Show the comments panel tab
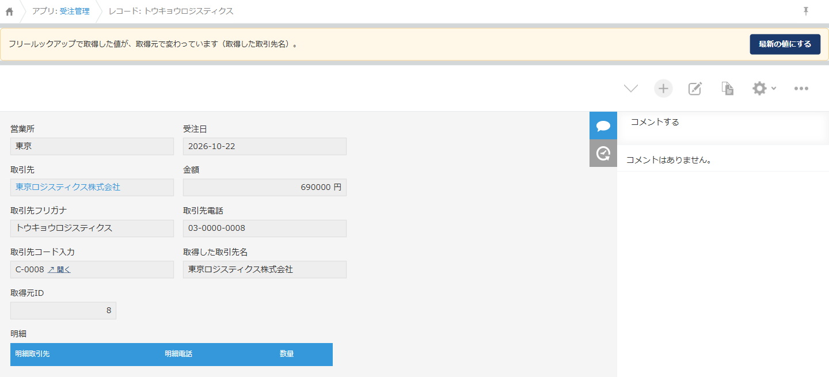The image size is (829, 377). pos(603,125)
